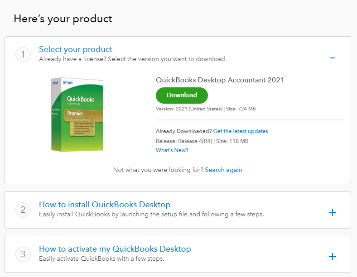The image size is (357, 277).
Task: Select the Version: 2021 size 724 MB text
Action: coord(206,109)
